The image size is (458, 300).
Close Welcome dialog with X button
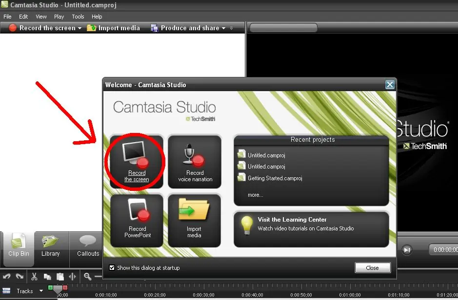point(390,85)
